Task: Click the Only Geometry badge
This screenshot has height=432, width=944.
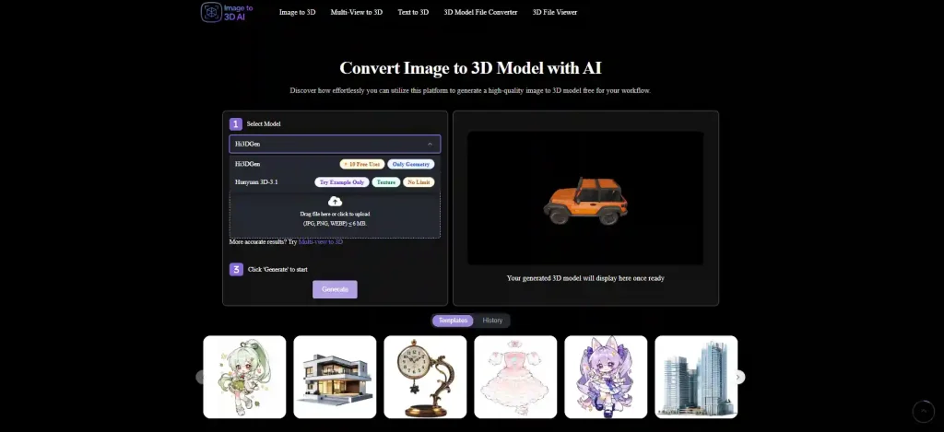Action: click(x=410, y=164)
